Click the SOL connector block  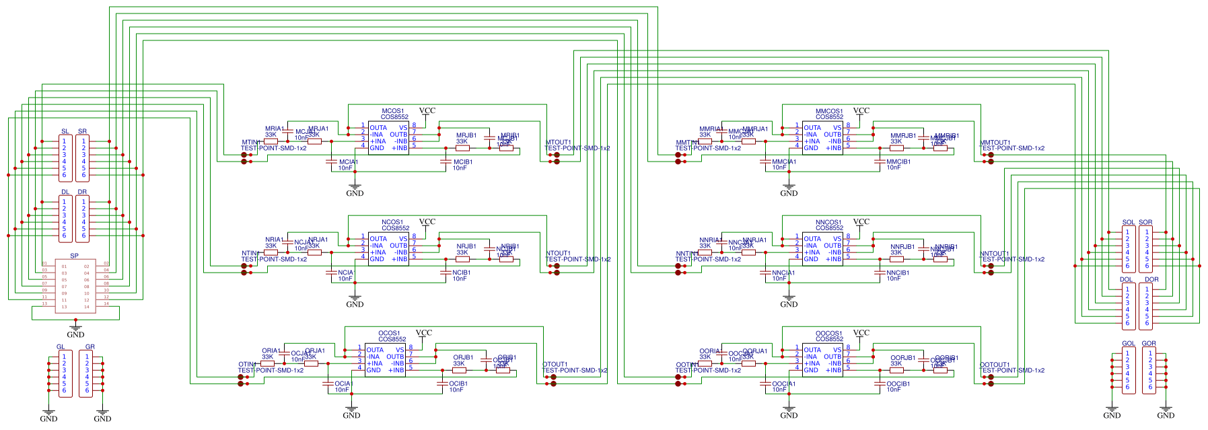(x=1129, y=249)
